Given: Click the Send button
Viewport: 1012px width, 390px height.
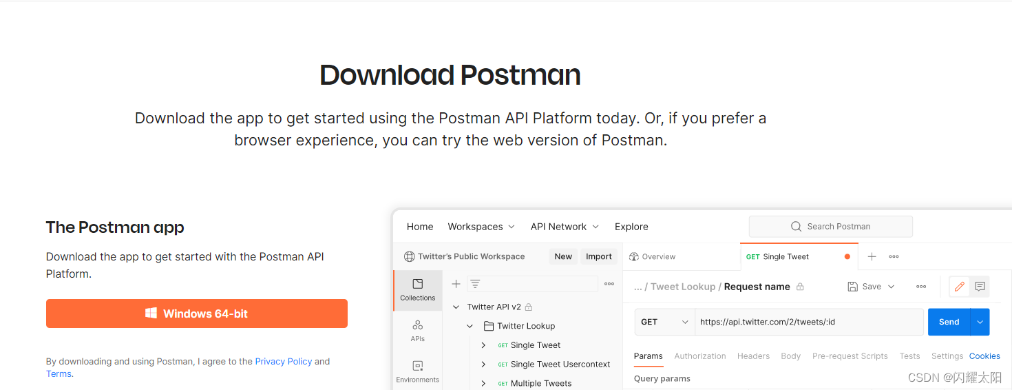Looking at the screenshot, I should pos(949,322).
